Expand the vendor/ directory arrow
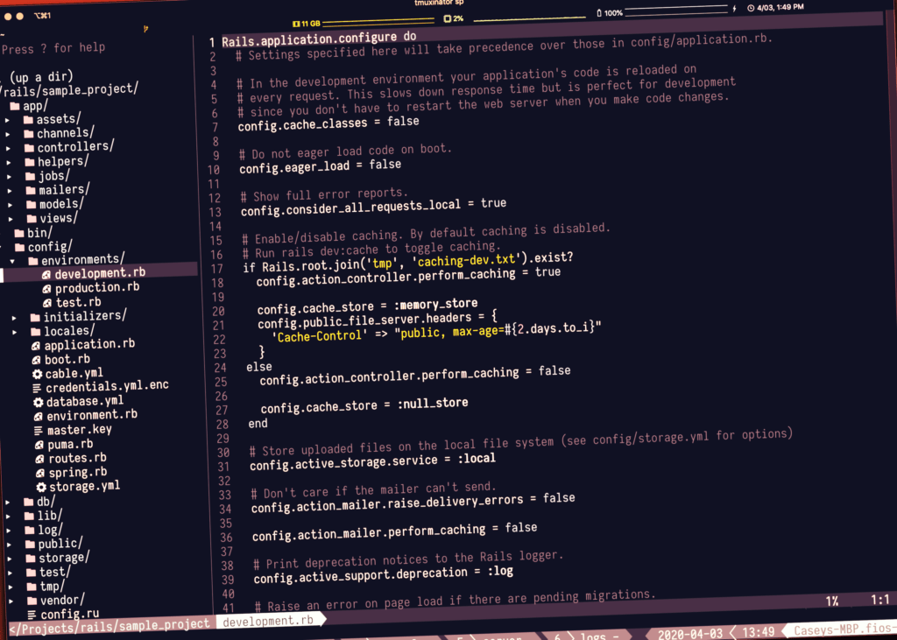Image resolution: width=897 pixels, height=640 pixels. click(11, 601)
